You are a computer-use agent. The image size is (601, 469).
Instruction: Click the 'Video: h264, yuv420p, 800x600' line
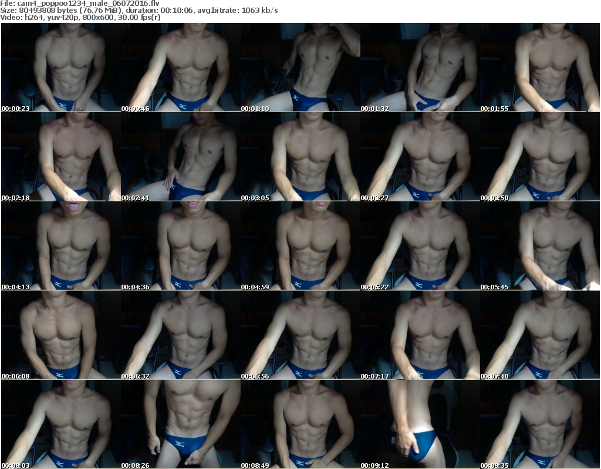[80, 18]
